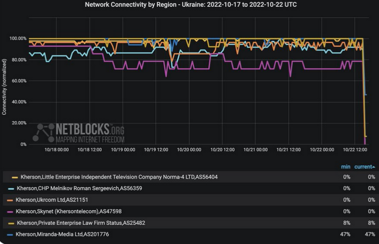Click the 10/22 12:00 x-axis label
379x244 pixels.
pos(355,150)
